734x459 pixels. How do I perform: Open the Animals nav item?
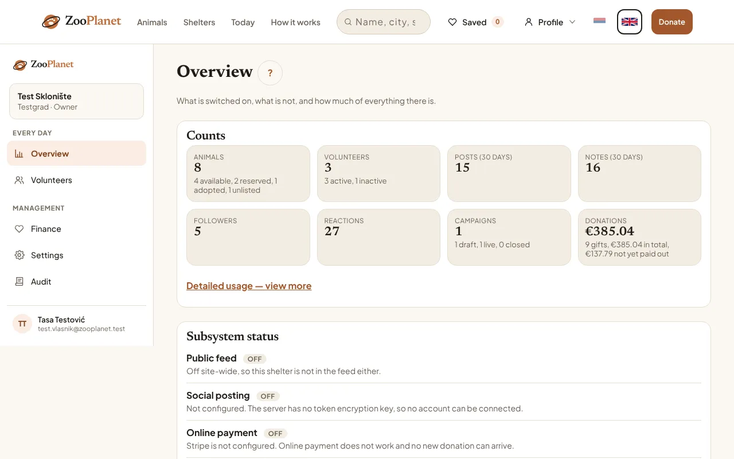[x=152, y=22]
